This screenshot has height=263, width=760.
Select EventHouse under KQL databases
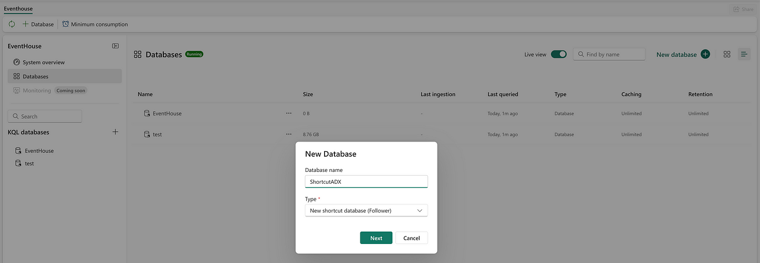pos(39,151)
